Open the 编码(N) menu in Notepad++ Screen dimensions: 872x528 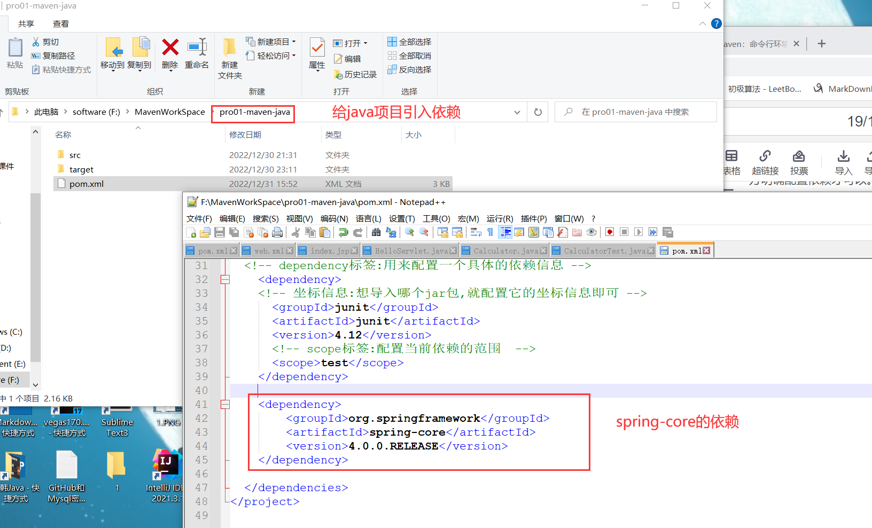334,218
